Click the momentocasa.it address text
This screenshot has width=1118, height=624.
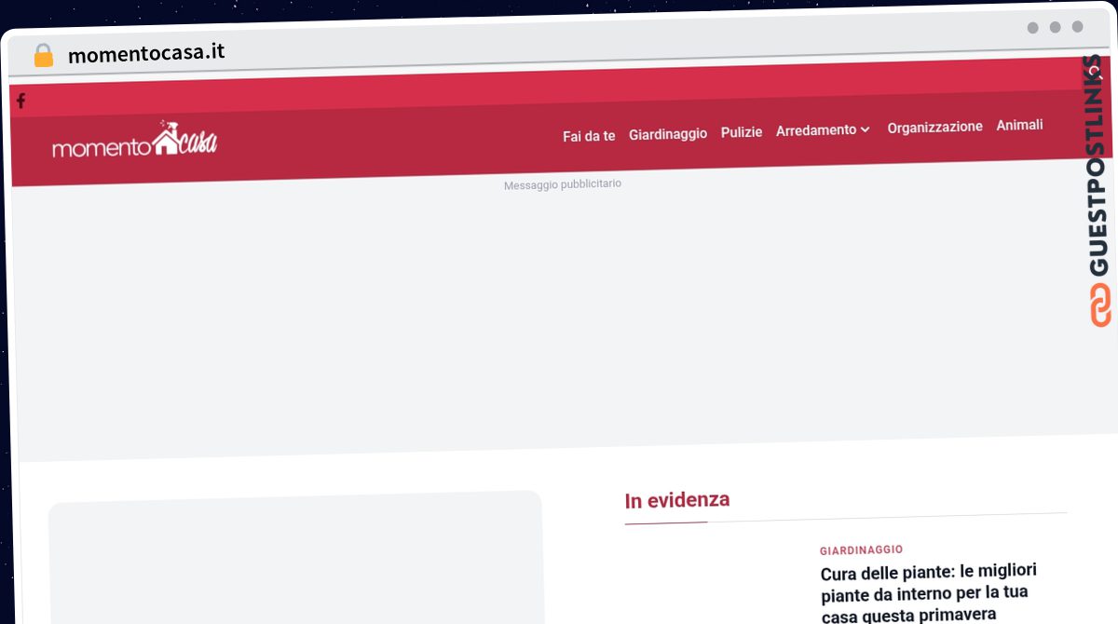pos(146,53)
